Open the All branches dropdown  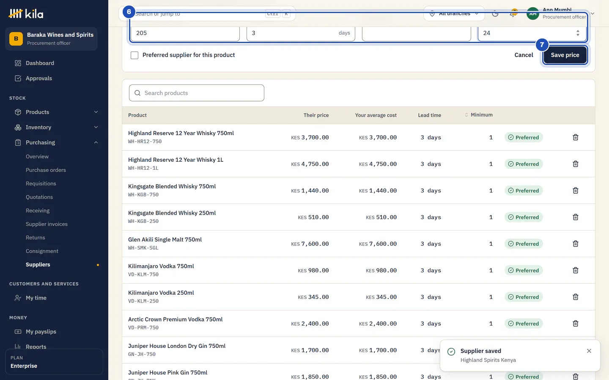(x=454, y=14)
